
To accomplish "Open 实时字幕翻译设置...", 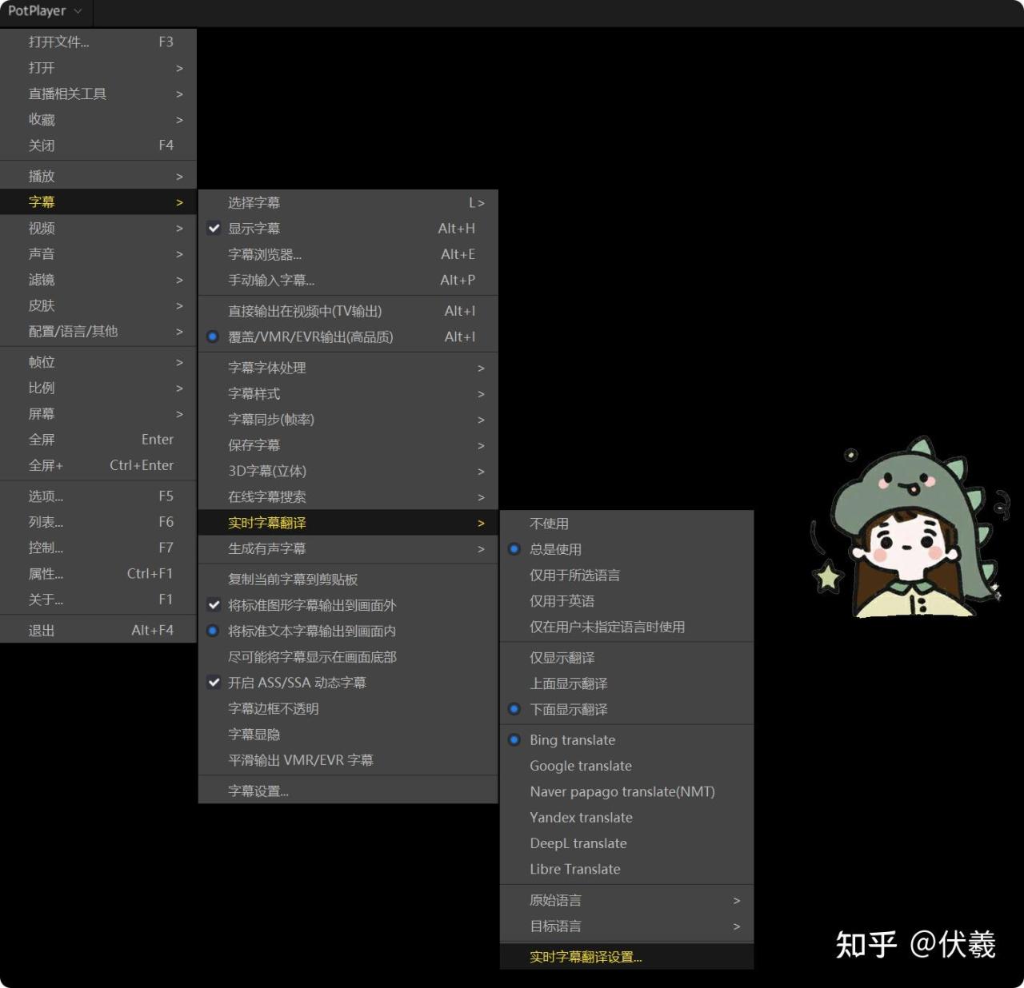I will tap(586, 957).
